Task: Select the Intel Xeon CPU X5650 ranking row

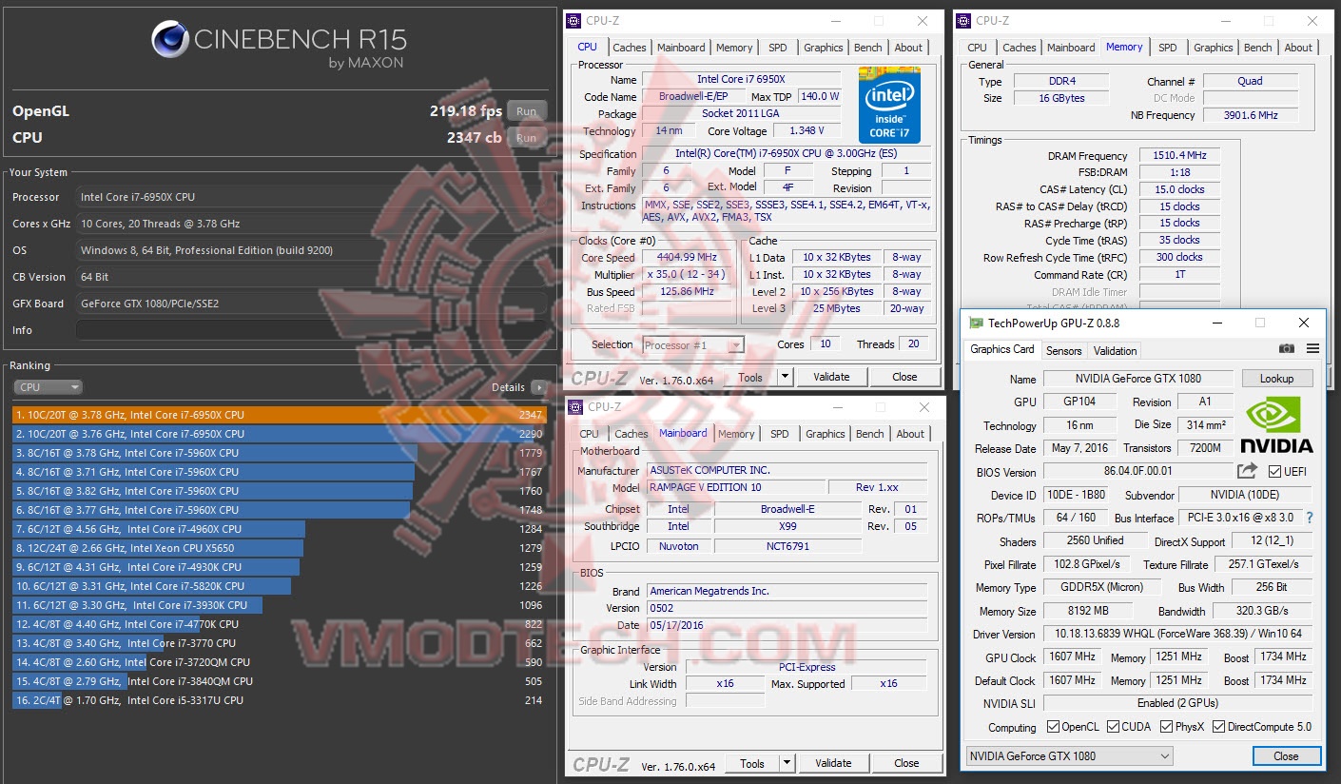Action: click(280, 548)
